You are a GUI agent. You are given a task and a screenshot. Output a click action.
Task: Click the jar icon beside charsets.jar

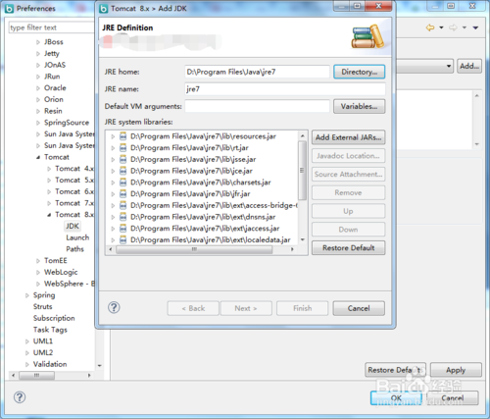[122, 183]
